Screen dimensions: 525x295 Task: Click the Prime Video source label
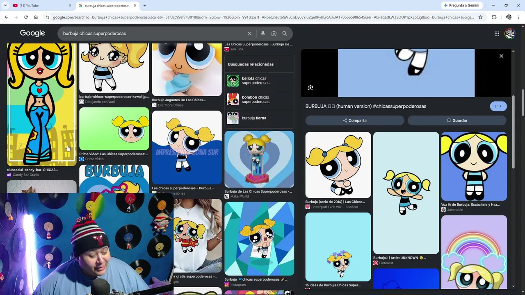click(94, 159)
